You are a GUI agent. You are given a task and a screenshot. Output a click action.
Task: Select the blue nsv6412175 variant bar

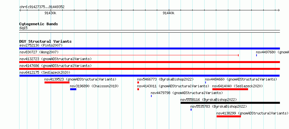tap(149, 76)
